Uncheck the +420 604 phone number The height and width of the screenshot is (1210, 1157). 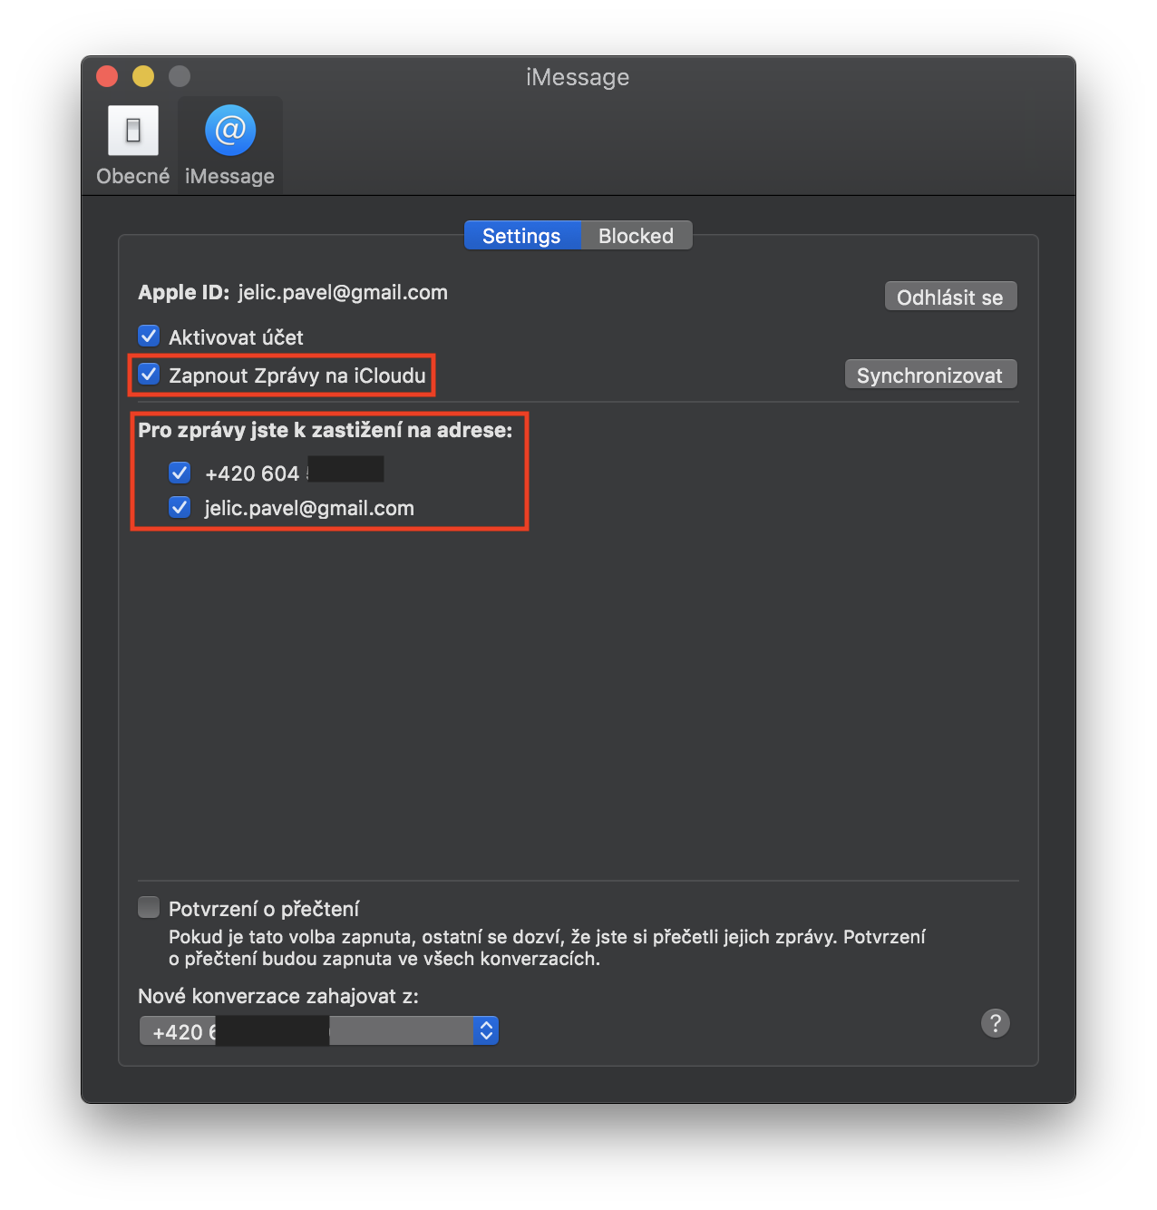coord(180,473)
